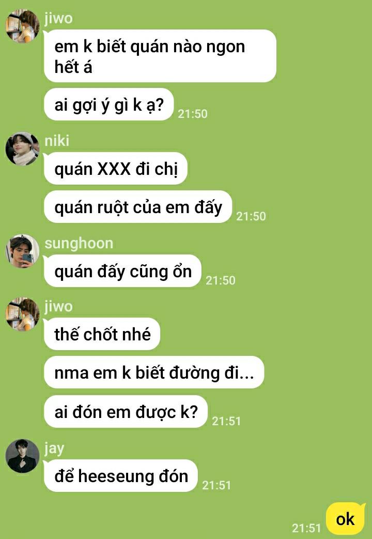
Task: Tap the first "jiwo" name label
Action: [58, 18]
